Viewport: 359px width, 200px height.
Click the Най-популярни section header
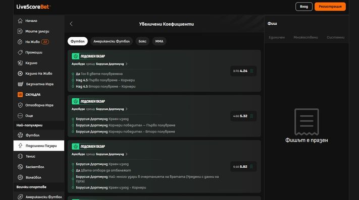coord(29,125)
